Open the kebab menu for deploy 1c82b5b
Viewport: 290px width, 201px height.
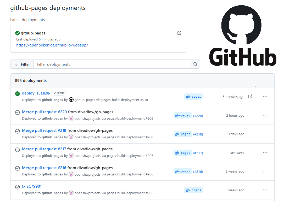[265, 97]
